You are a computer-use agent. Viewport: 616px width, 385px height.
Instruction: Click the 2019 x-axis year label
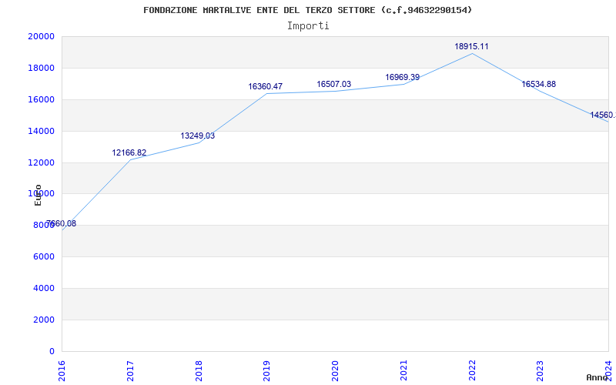click(x=266, y=370)
